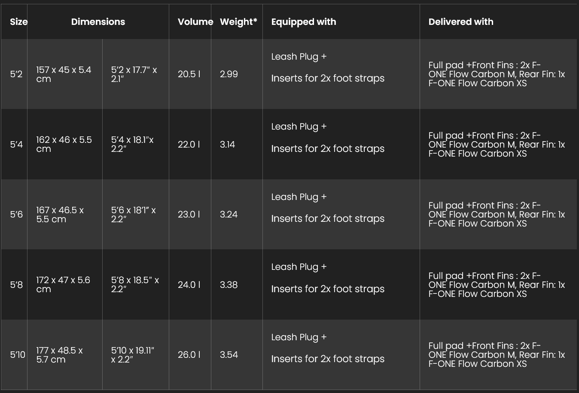Click the 3.38 weight value
Viewport: 579px width, 393px height.
[229, 285]
